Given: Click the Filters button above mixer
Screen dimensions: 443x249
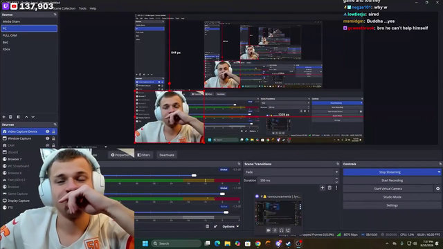Looking at the screenshot, I should [144, 155].
